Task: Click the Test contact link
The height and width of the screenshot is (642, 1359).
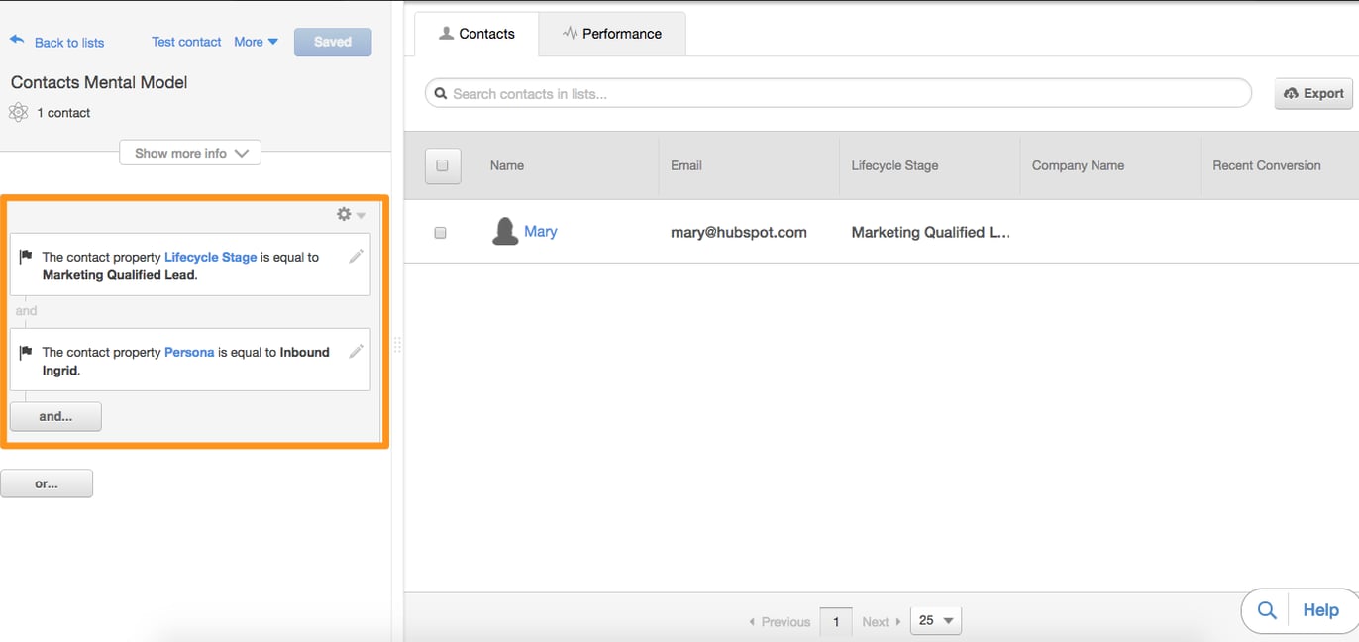Action: [x=186, y=42]
